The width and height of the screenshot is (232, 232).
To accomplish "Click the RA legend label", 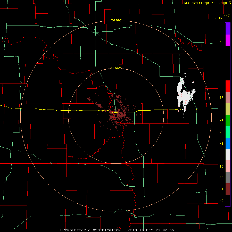I will [x=221, y=132].
